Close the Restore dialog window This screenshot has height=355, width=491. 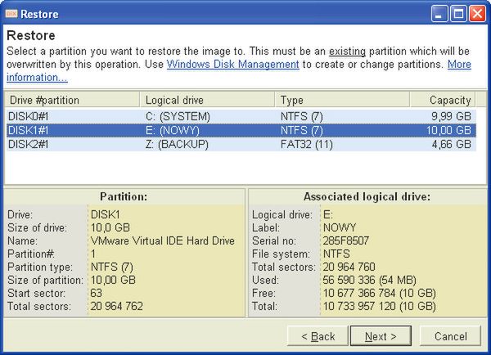(478, 12)
